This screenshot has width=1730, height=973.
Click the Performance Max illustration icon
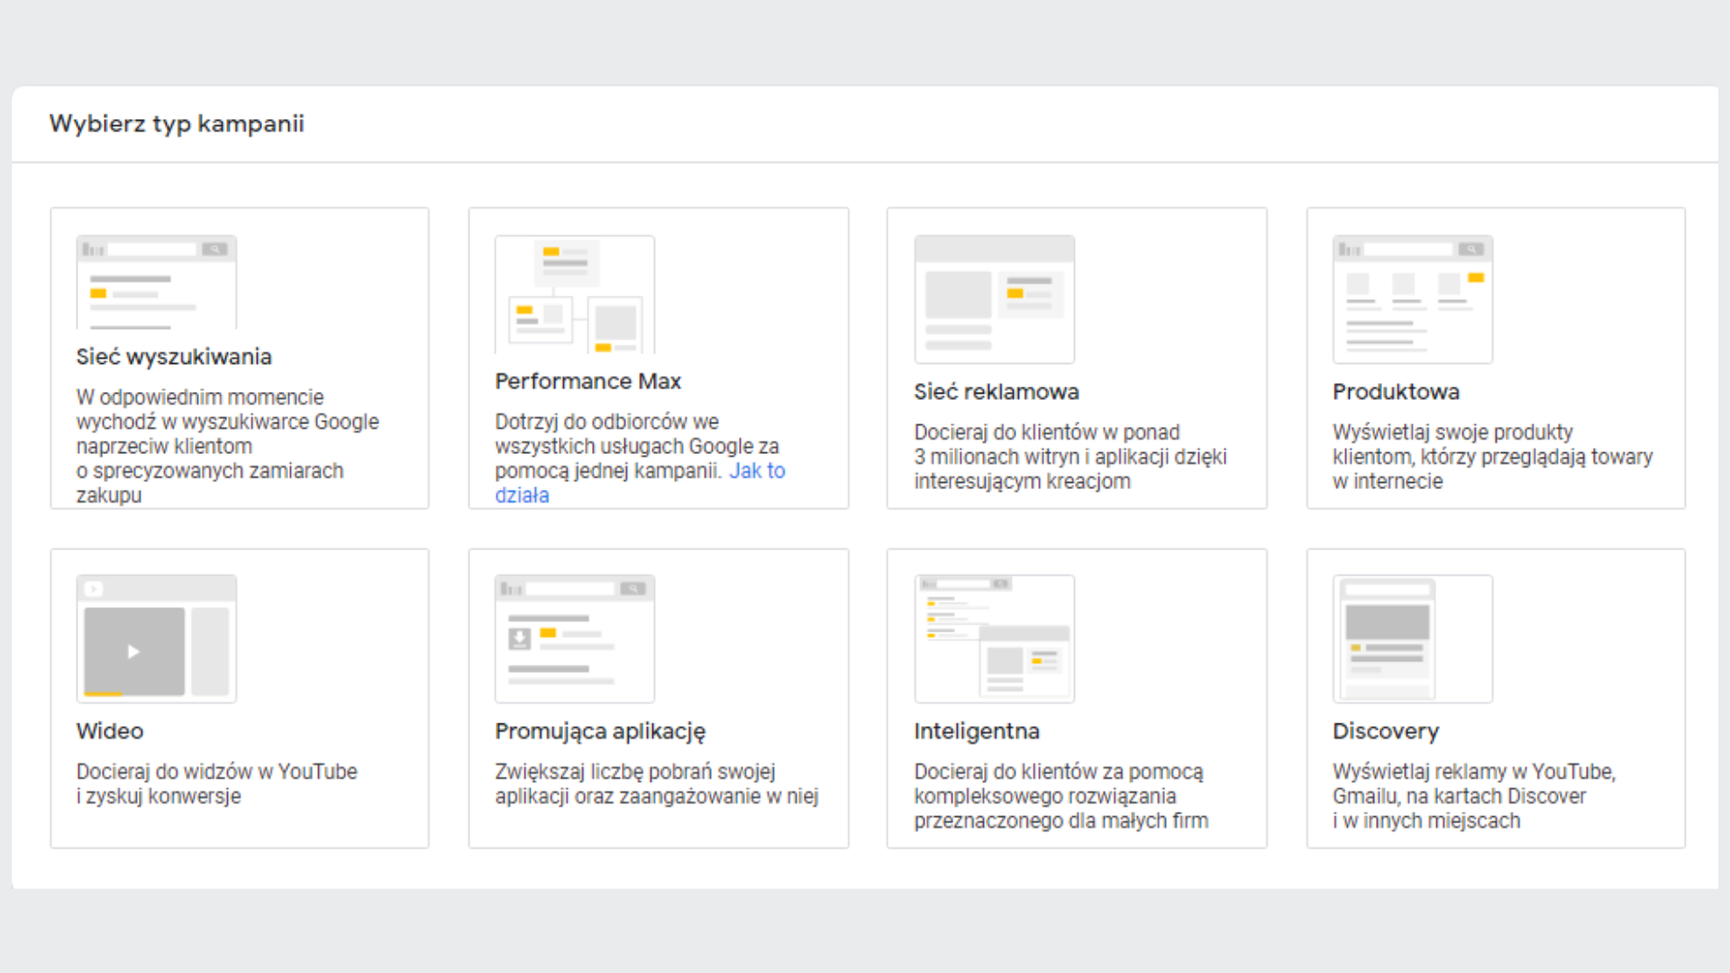[x=575, y=295]
